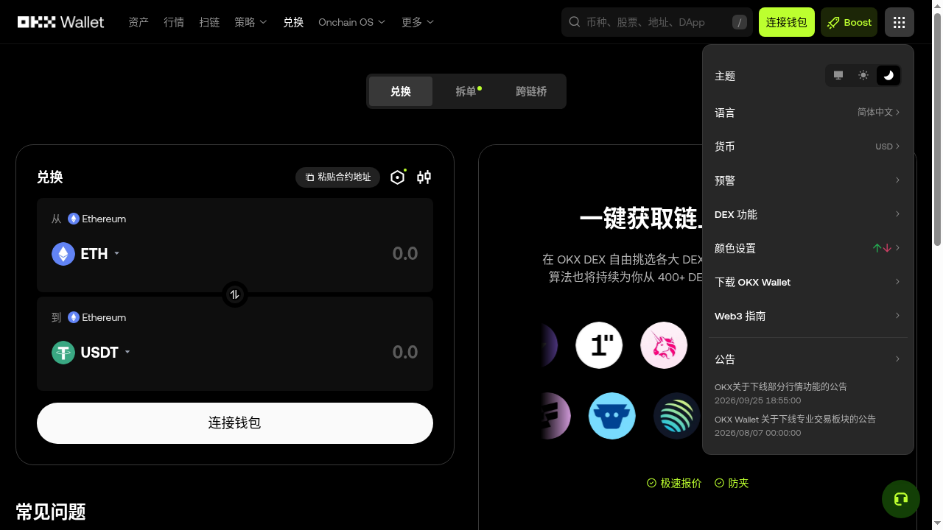Switch to the 跨链桥 tab

pyautogui.click(x=531, y=91)
